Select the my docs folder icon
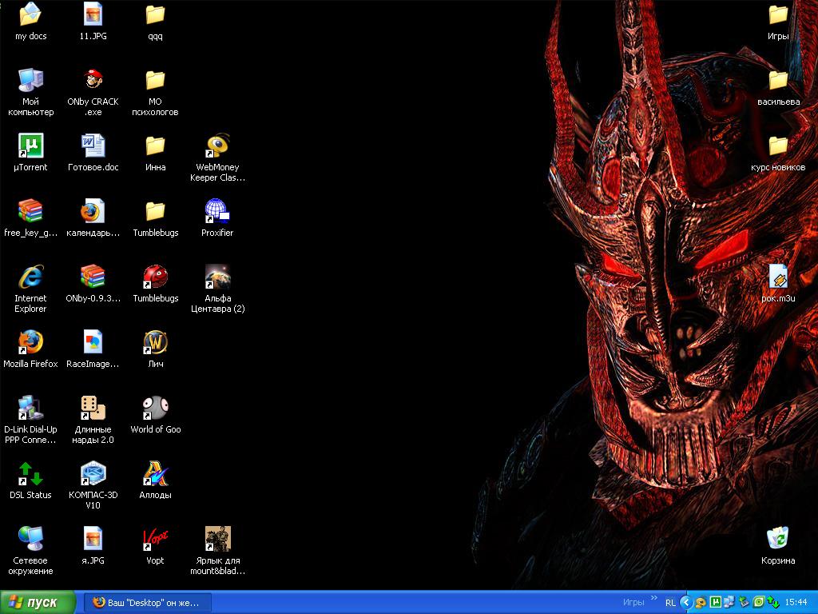This screenshot has width=818, height=614. click(x=30, y=14)
